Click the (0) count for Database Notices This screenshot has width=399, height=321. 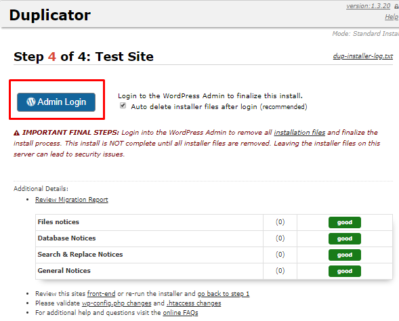[280, 238]
